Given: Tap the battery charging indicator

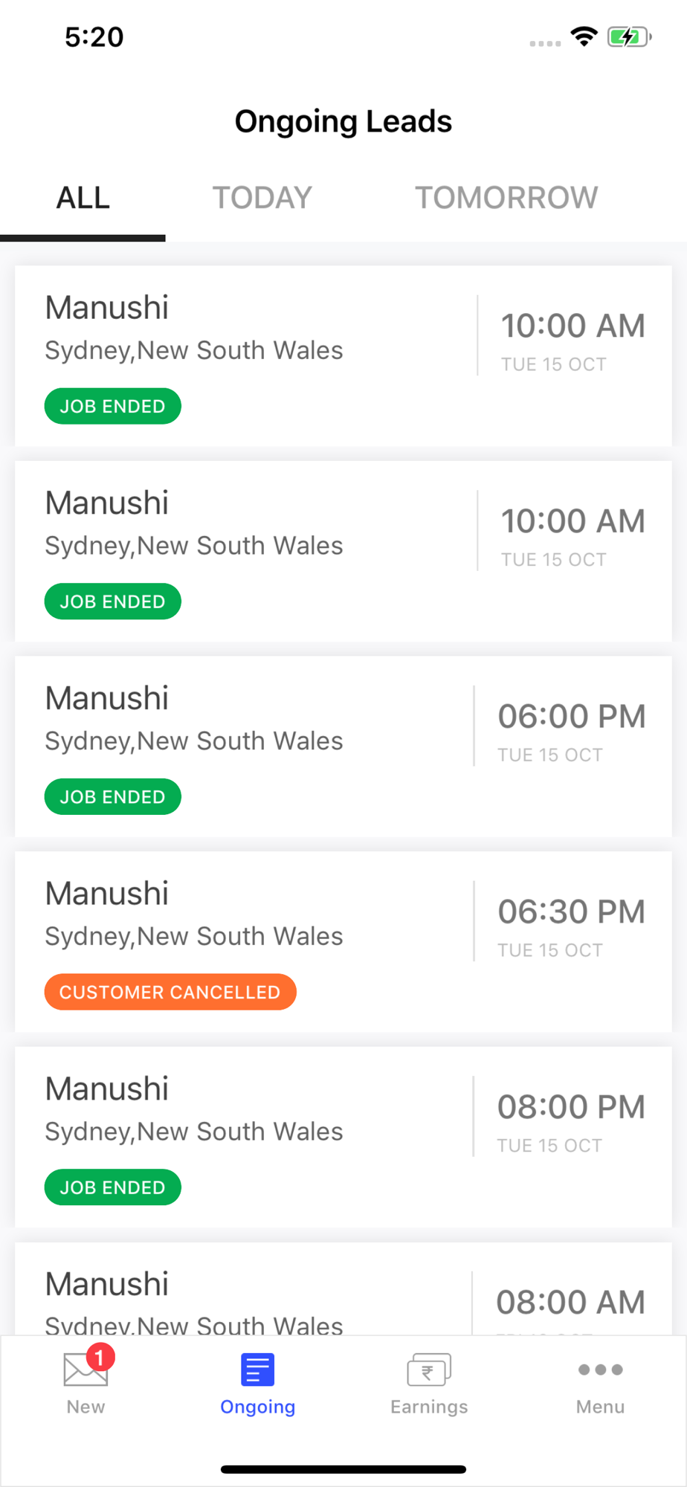Looking at the screenshot, I should [629, 36].
